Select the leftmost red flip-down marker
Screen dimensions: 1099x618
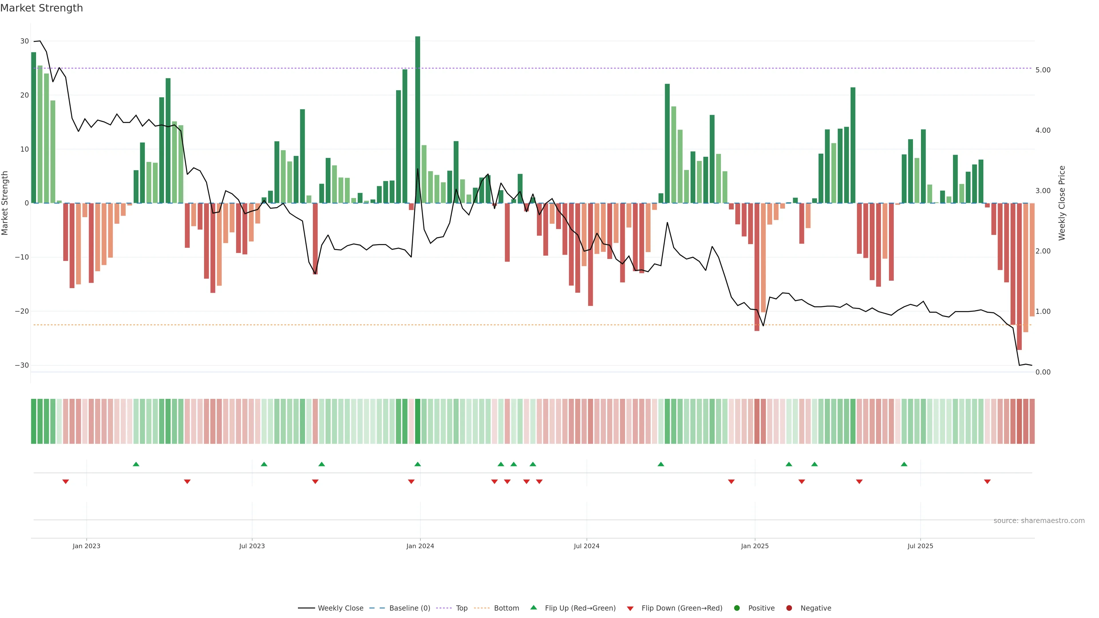(66, 482)
